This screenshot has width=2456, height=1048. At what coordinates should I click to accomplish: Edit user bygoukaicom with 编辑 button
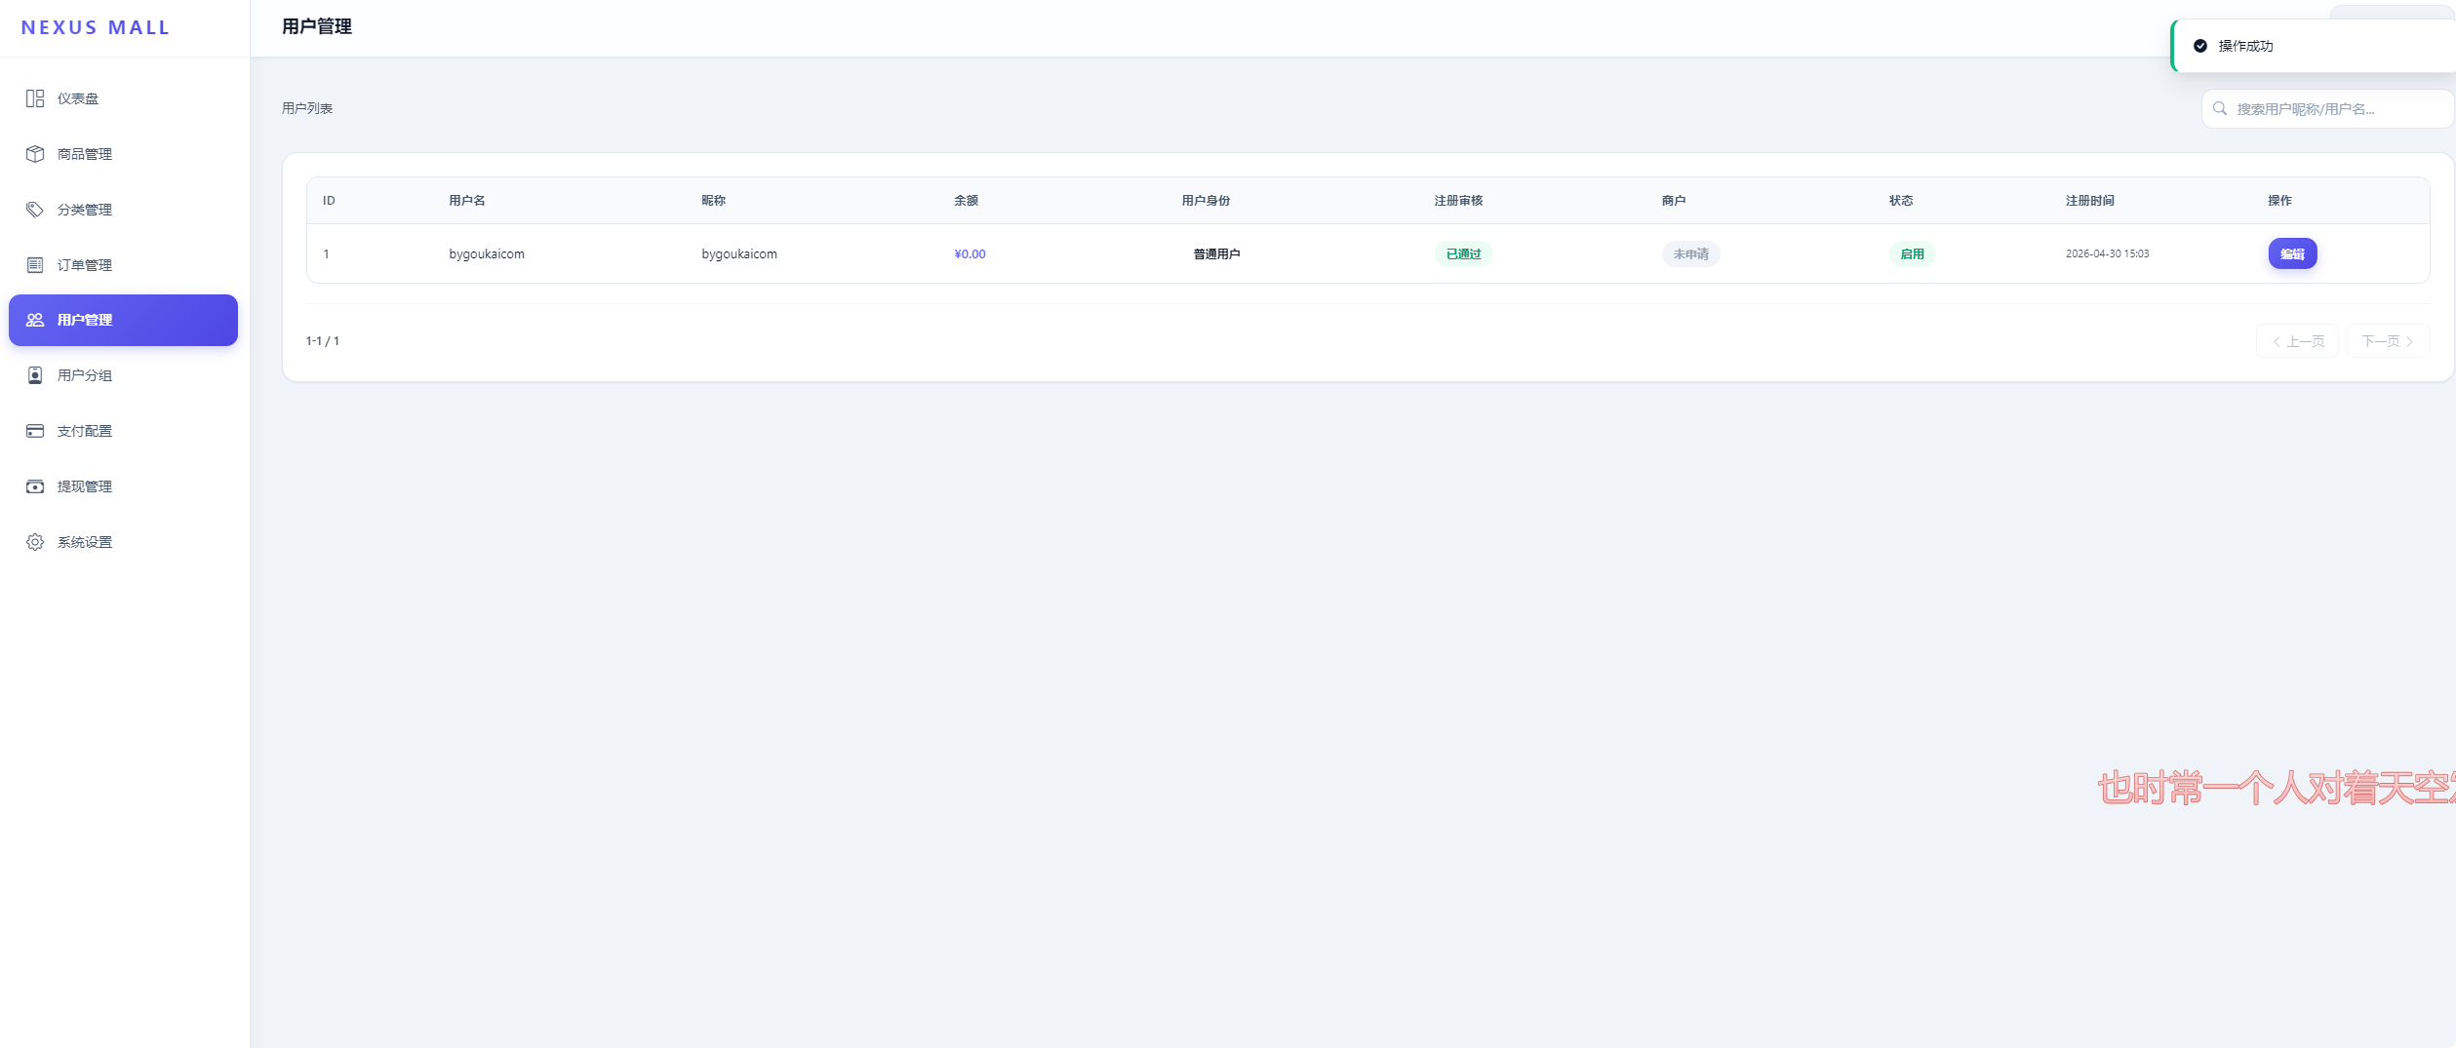point(2292,253)
